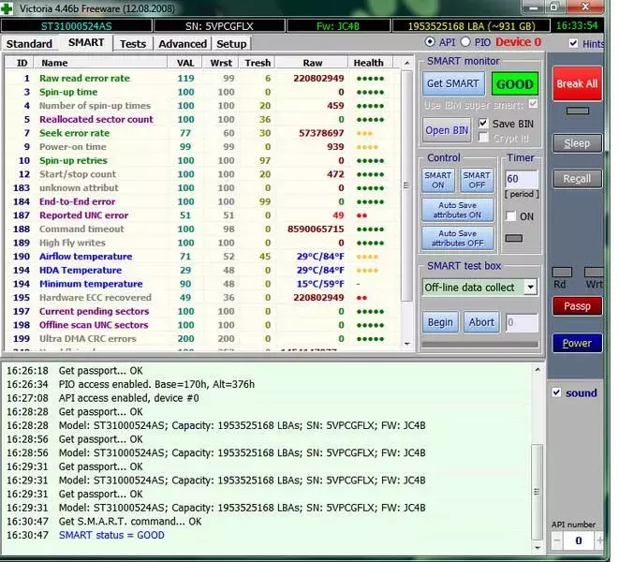
Task: Select the Raw read error rate row
Action: pyautogui.click(x=202, y=78)
